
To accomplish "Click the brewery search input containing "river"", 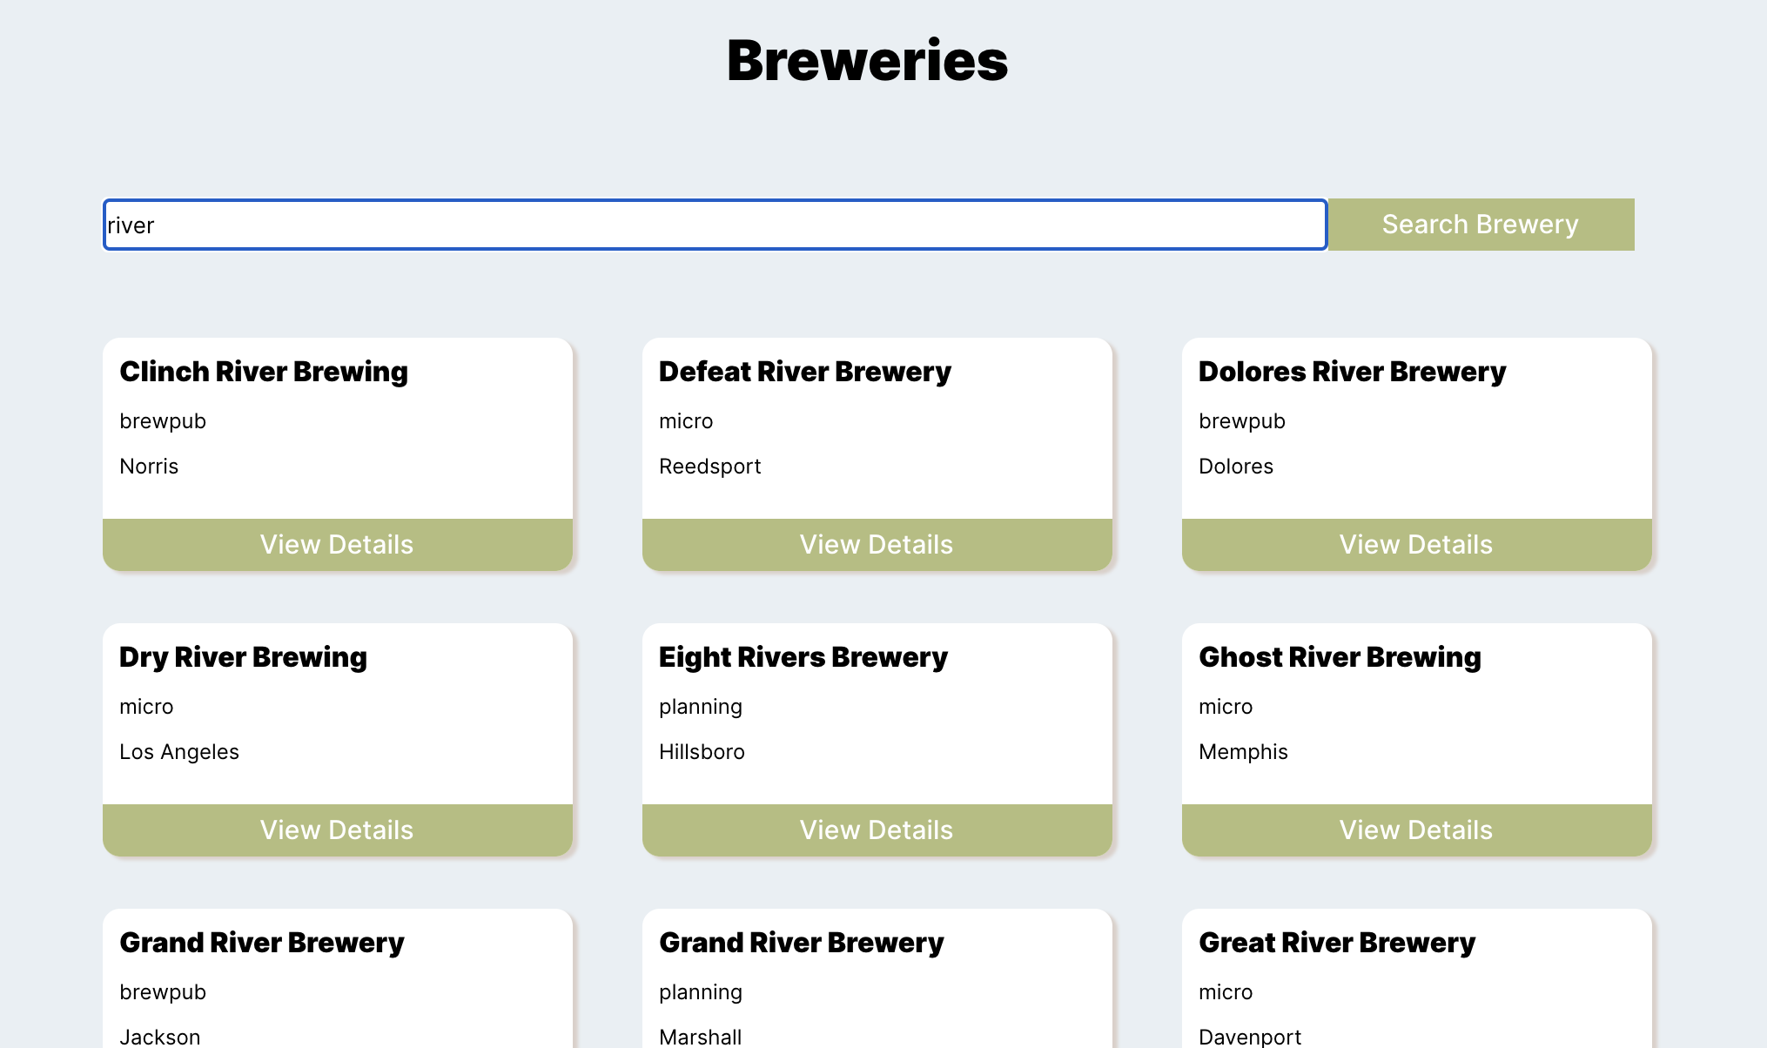I will click(x=715, y=225).
